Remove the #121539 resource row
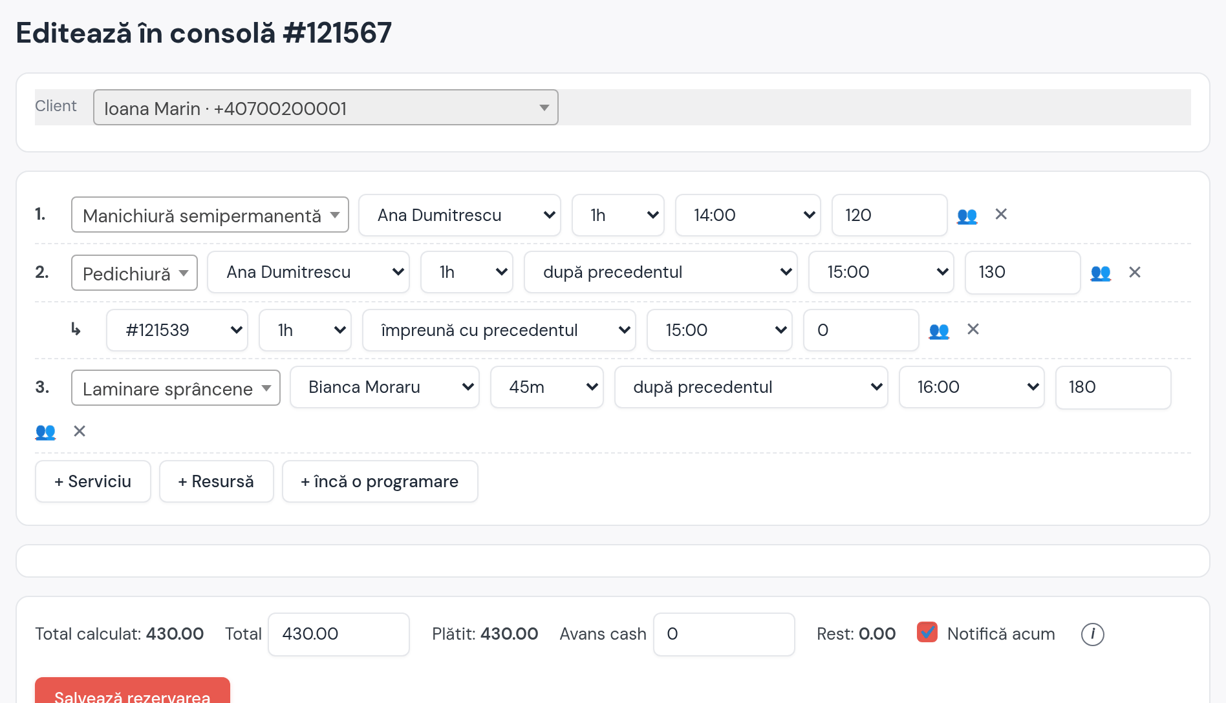The image size is (1226, 703). pos(973,329)
